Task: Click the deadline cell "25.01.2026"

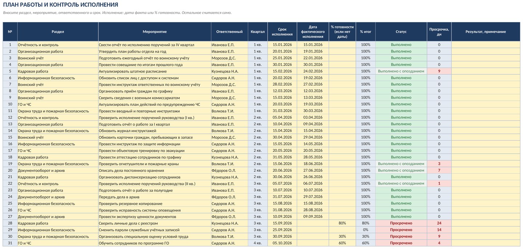Action: (282, 58)
